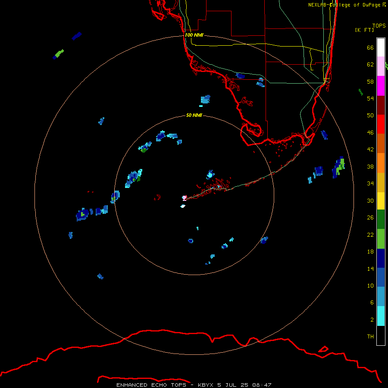This screenshot has width=388, height=388.
Task: Click the 10 value on the legend
Action: (x=370, y=286)
